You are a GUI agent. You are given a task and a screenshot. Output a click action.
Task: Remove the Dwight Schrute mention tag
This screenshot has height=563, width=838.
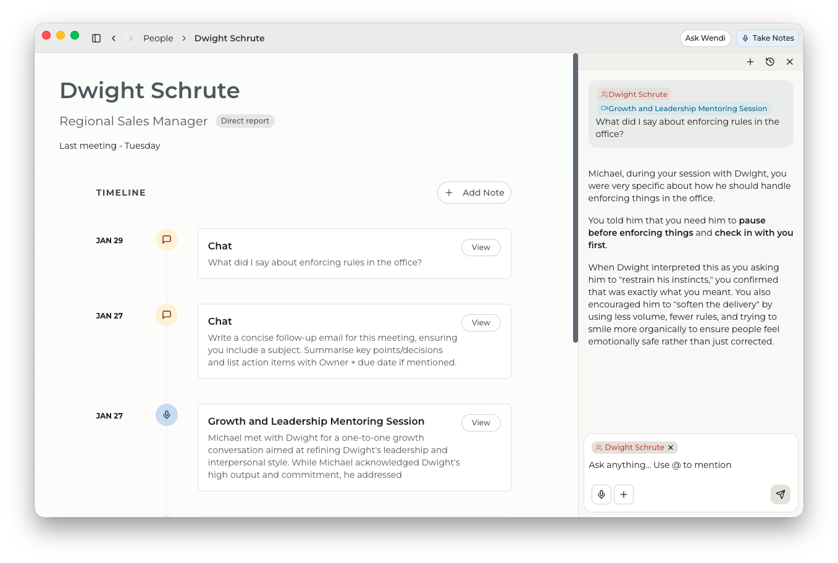[x=671, y=447]
